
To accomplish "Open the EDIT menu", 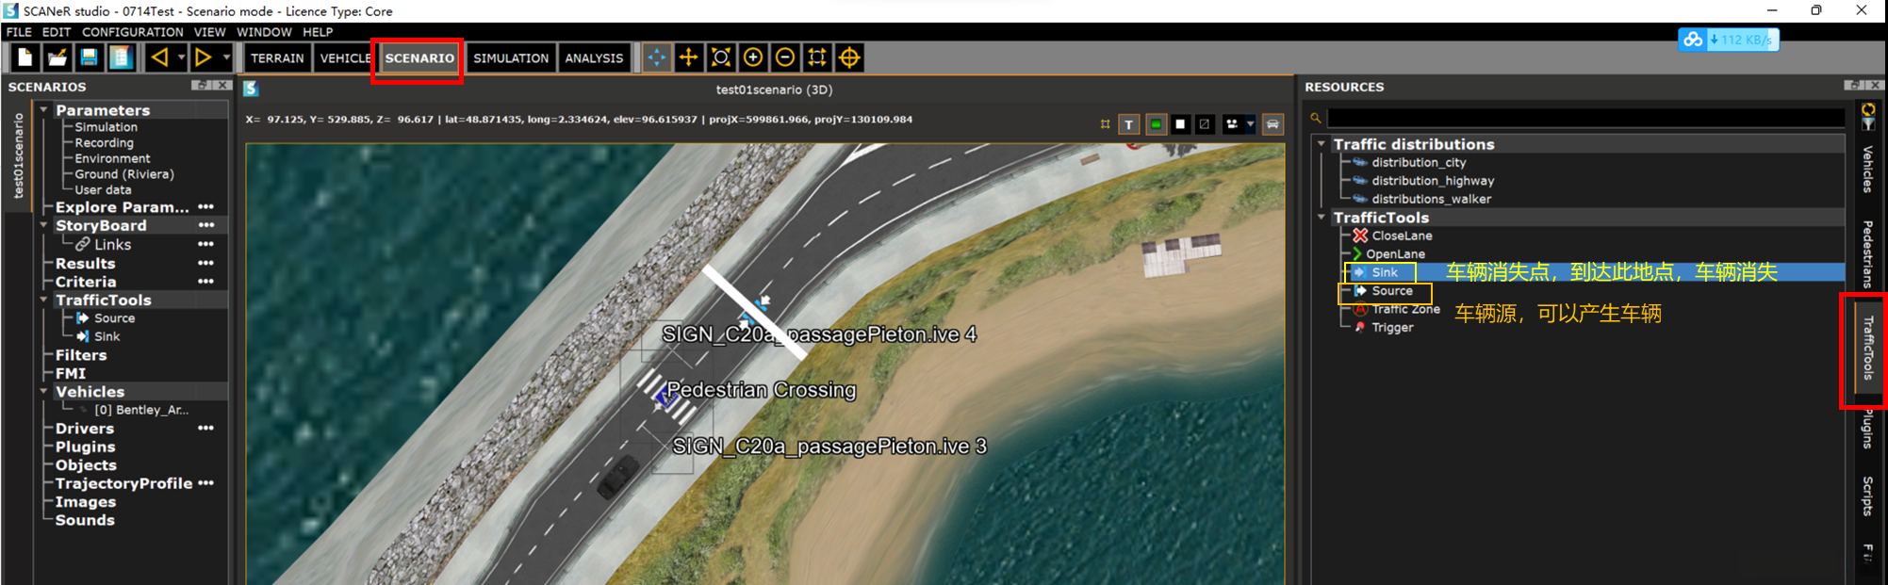I will [57, 32].
